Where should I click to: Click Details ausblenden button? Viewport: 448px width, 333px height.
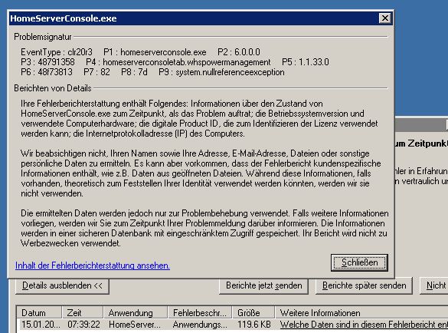tap(62, 285)
